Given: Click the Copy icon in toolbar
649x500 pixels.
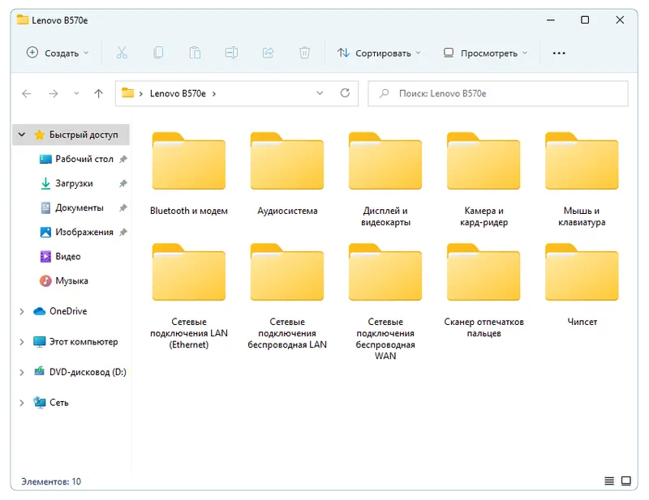Looking at the screenshot, I should point(158,53).
